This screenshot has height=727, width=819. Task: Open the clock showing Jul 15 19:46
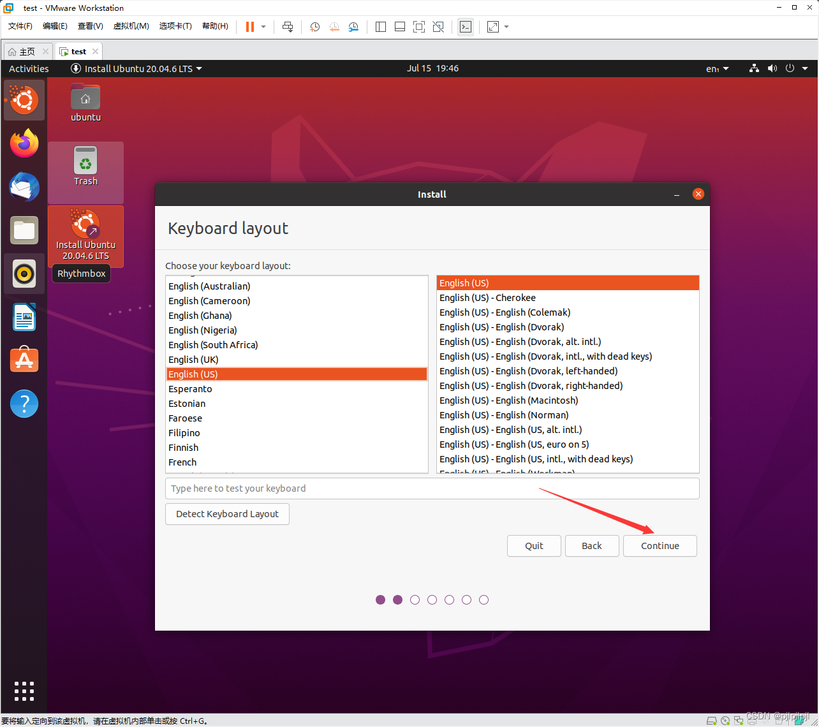point(433,68)
